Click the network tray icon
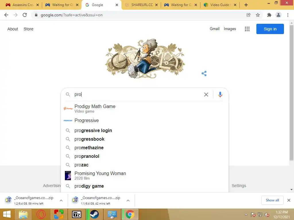Viewport: 294px width, 220px height. [260, 215]
